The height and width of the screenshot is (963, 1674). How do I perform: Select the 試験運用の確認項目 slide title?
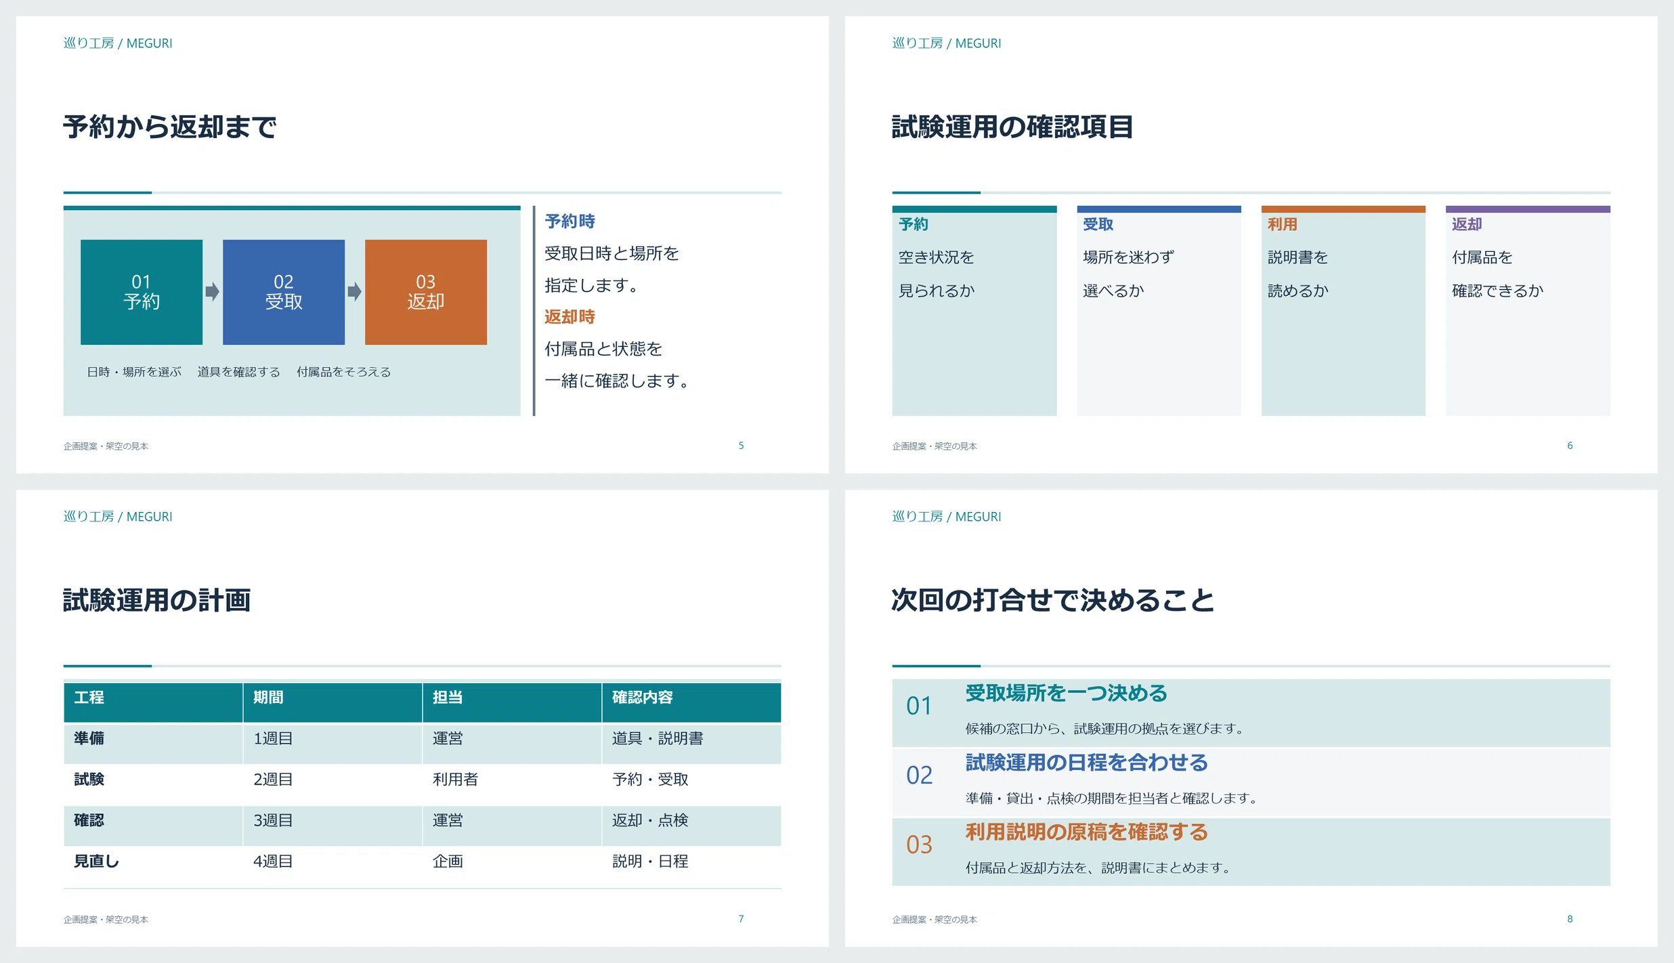pos(1012,127)
